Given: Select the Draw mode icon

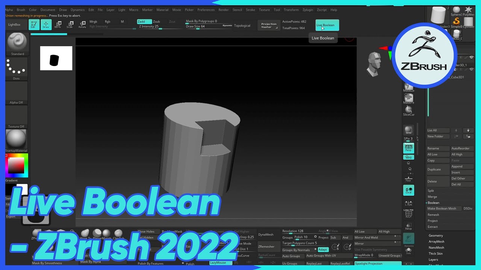Looking at the screenshot, I should coord(46,25).
